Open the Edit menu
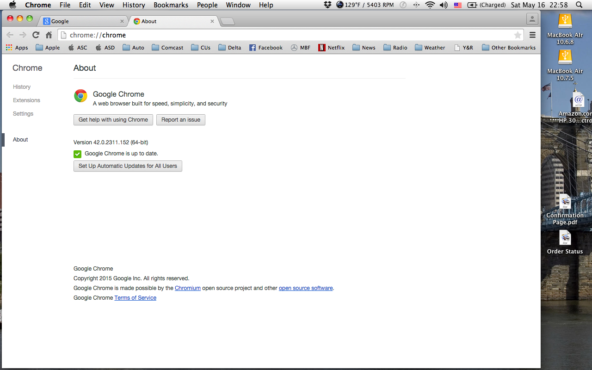 pyautogui.click(x=85, y=5)
